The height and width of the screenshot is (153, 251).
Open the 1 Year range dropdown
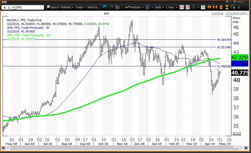coord(171,7)
